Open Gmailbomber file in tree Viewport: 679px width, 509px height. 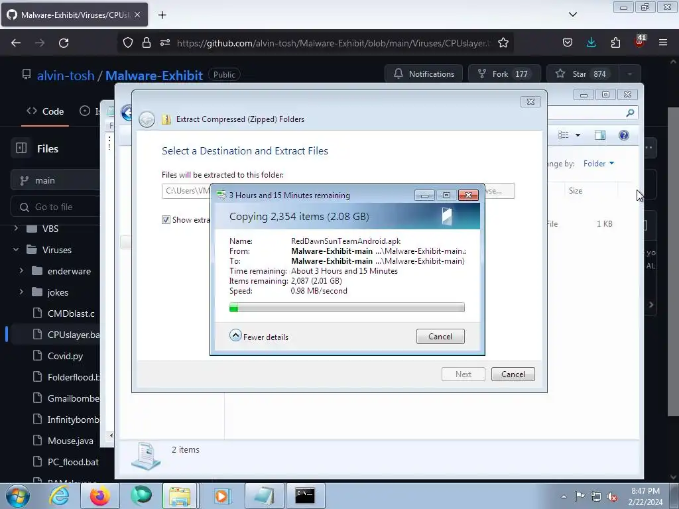tap(73, 398)
